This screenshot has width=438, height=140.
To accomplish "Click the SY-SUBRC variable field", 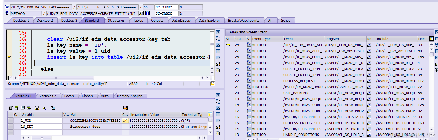I will 167,7.
